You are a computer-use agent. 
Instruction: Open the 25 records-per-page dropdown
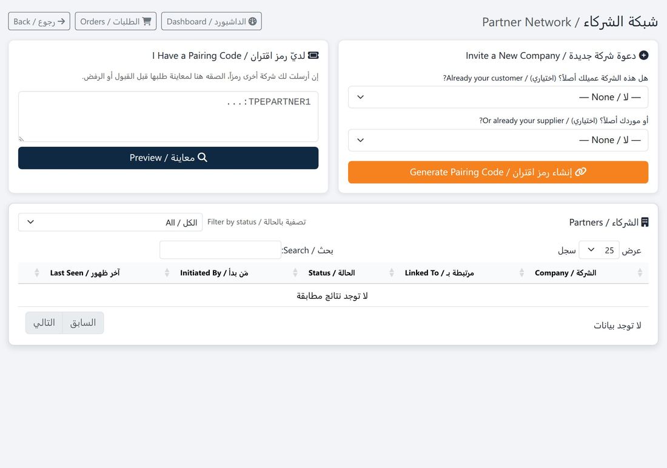click(599, 250)
